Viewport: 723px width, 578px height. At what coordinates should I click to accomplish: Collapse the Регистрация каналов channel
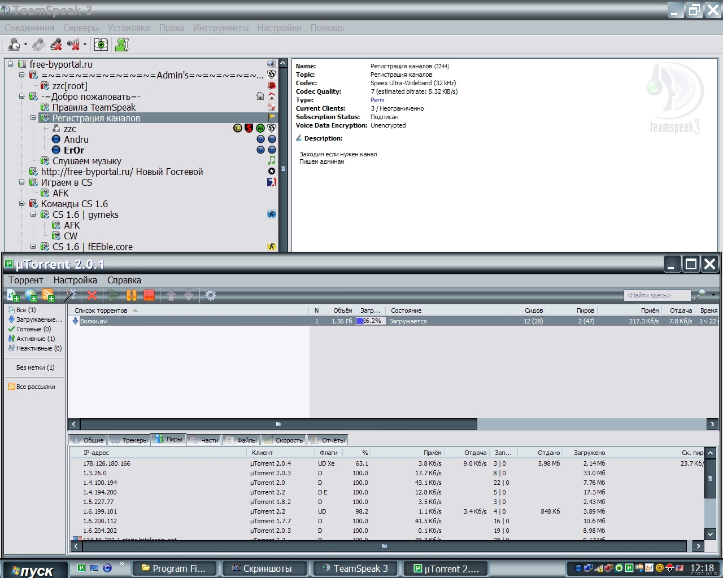(33, 118)
